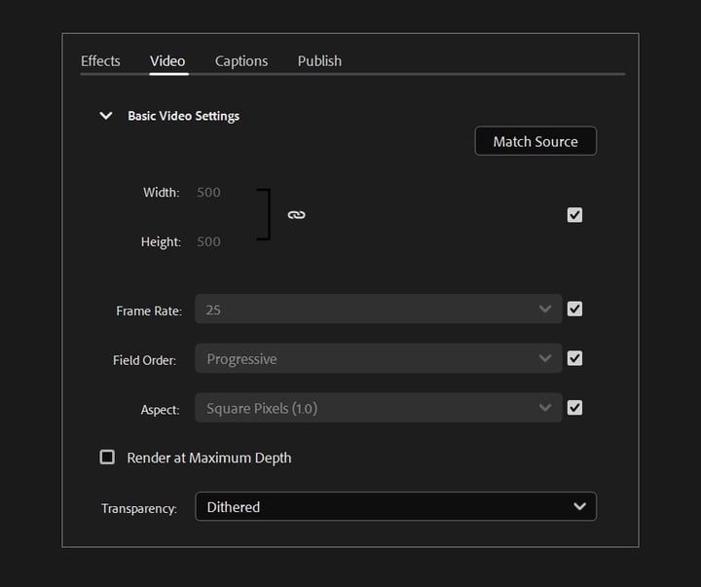Click the Transparency label

(139, 508)
